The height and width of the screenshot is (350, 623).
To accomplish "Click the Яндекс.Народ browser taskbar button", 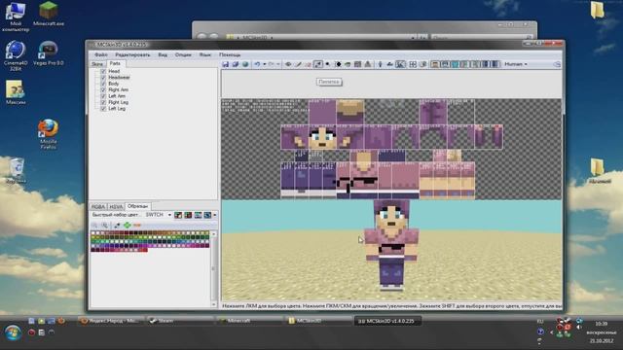I will [111, 321].
